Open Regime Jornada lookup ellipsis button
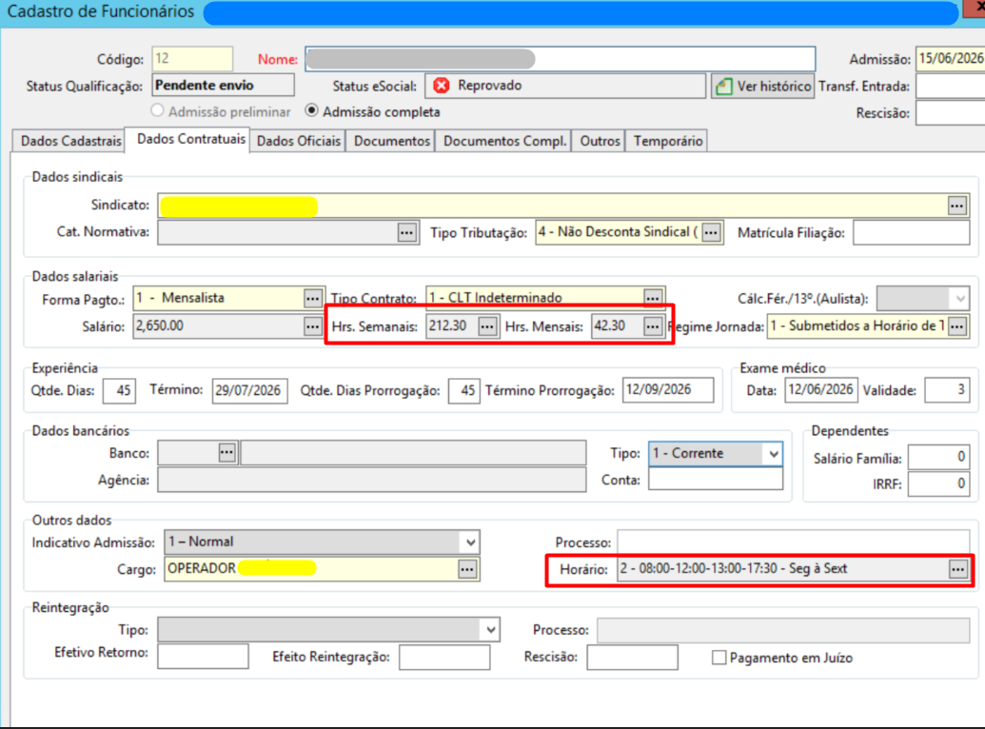 point(956,326)
